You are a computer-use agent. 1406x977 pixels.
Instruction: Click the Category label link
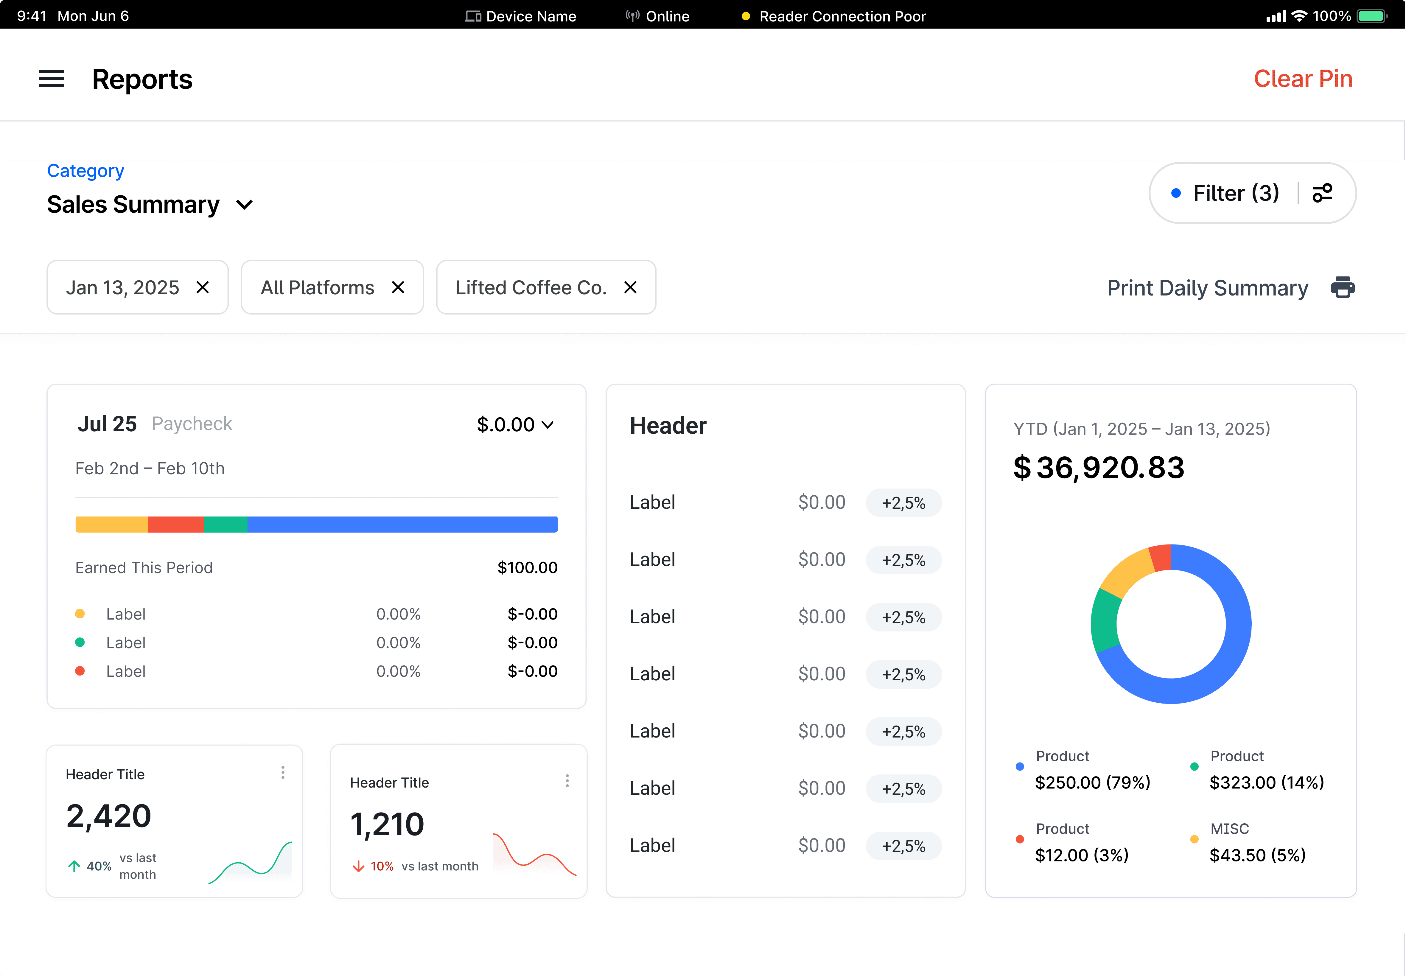(86, 171)
